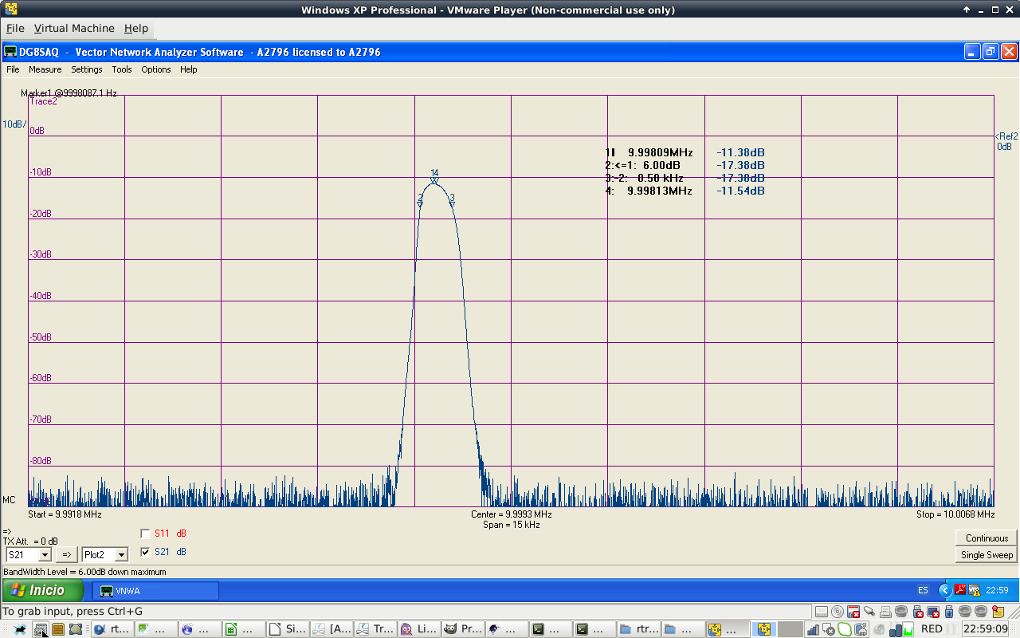Image resolution: width=1020 pixels, height=638 pixels.
Task: Click the VMware printer device icon
Action: [x=885, y=612]
